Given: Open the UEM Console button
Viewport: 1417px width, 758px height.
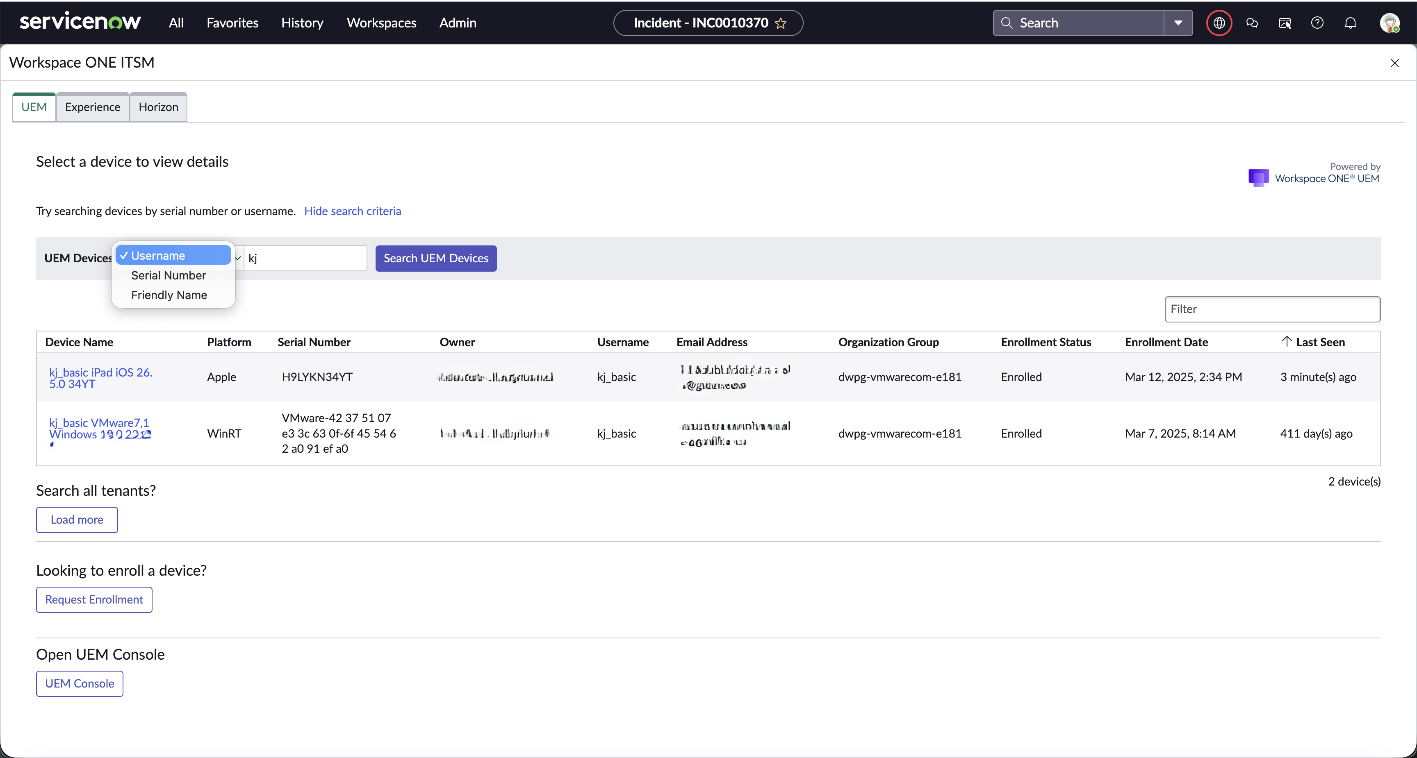Looking at the screenshot, I should click(x=80, y=683).
